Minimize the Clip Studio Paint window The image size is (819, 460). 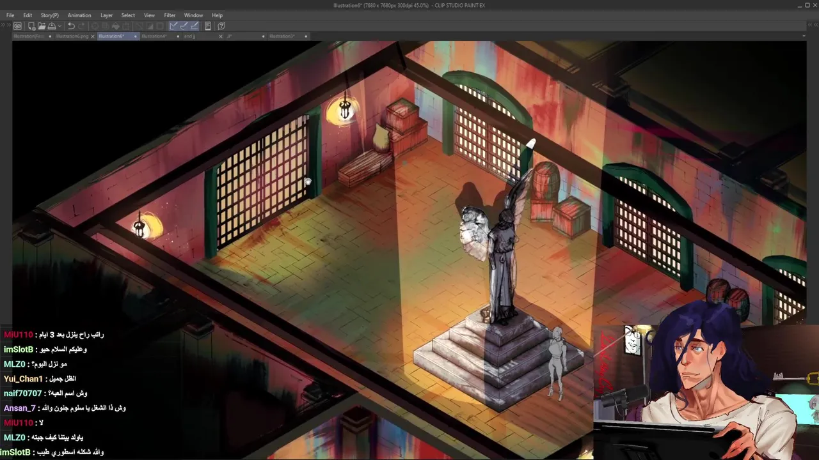click(x=800, y=5)
